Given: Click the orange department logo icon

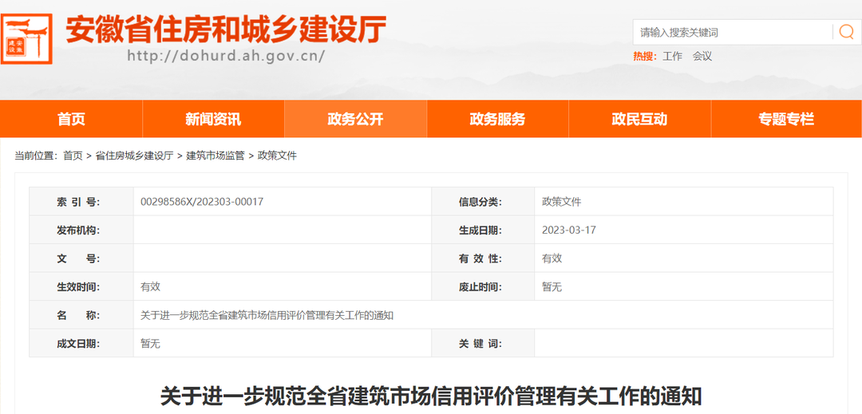Looking at the screenshot, I should pos(26,38).
